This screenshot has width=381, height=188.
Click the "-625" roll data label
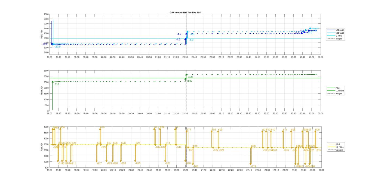[x=138, y=163]
